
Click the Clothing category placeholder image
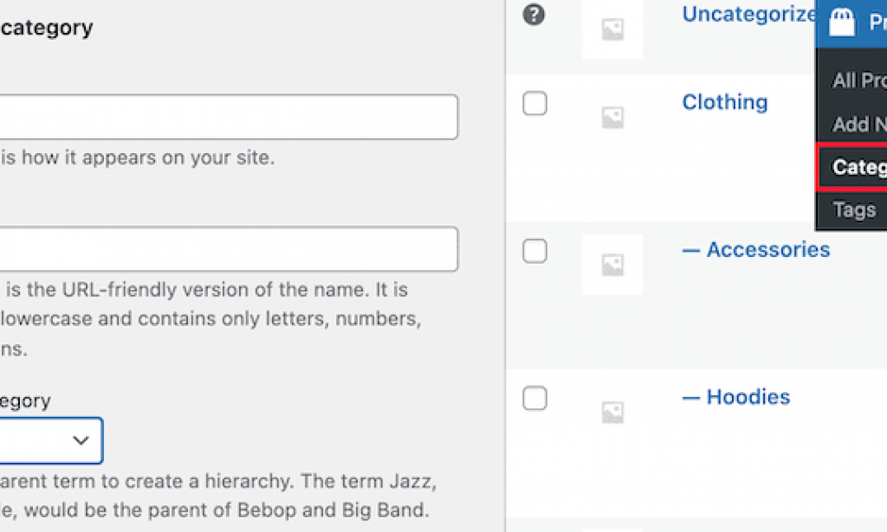click(x=612, y=118)
